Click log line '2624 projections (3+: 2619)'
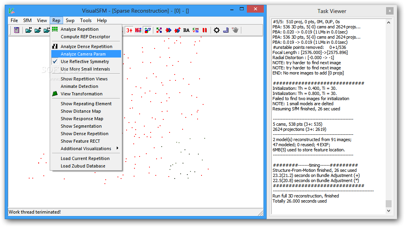 [299, 129]
